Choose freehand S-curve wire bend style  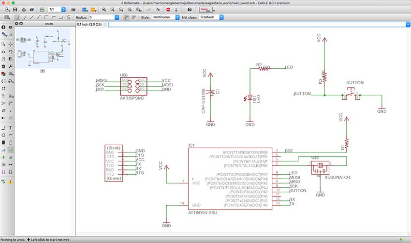point(68,17)
